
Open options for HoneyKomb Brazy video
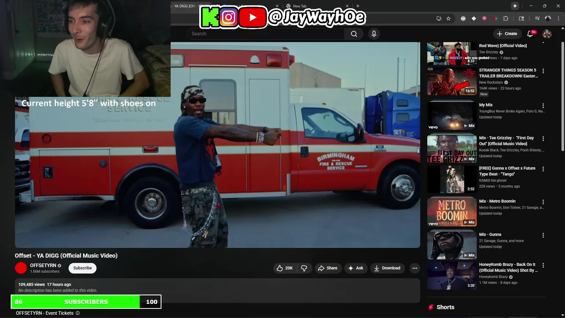[543, 265]
